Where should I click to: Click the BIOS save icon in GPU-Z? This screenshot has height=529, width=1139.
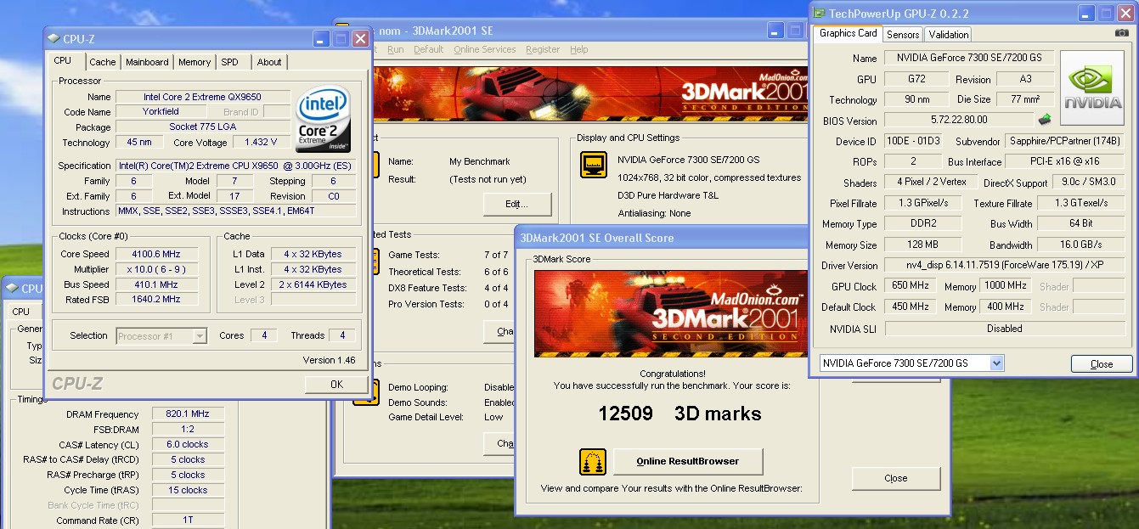1045,120
